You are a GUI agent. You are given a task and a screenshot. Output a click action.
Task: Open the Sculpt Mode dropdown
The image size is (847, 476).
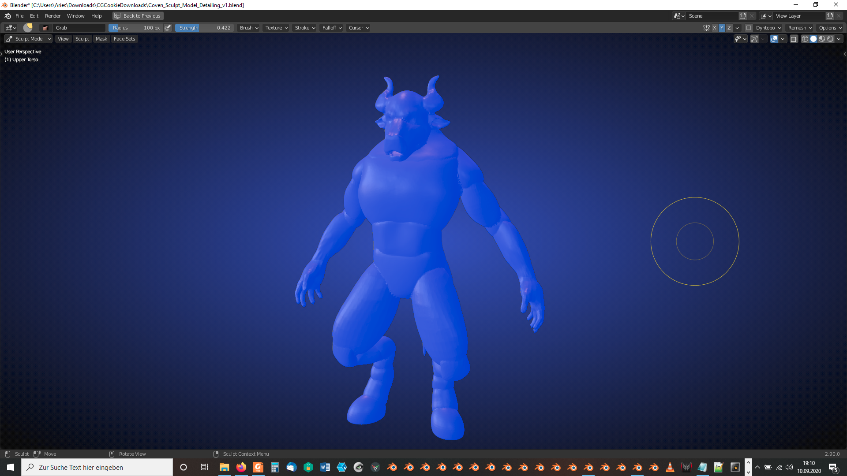tap(29, 39)
